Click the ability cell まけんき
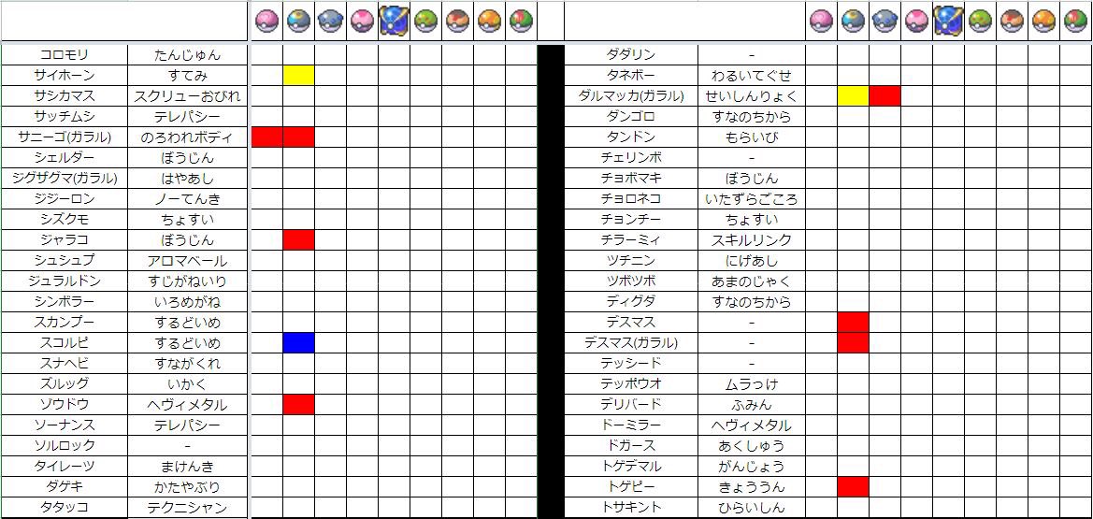 (188, 466)
